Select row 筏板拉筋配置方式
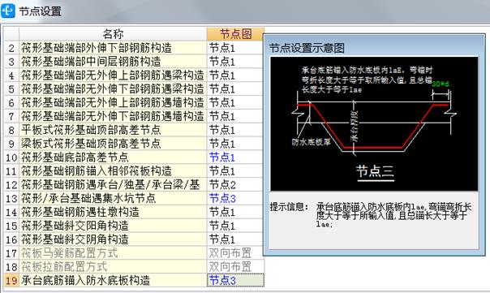Screen dimensions: 490x293 (x=113, y=266)
